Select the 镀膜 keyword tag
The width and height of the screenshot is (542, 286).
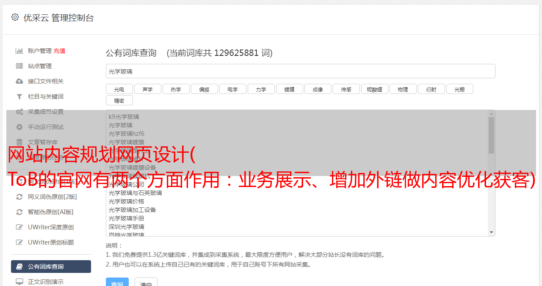tap(290, 89)
